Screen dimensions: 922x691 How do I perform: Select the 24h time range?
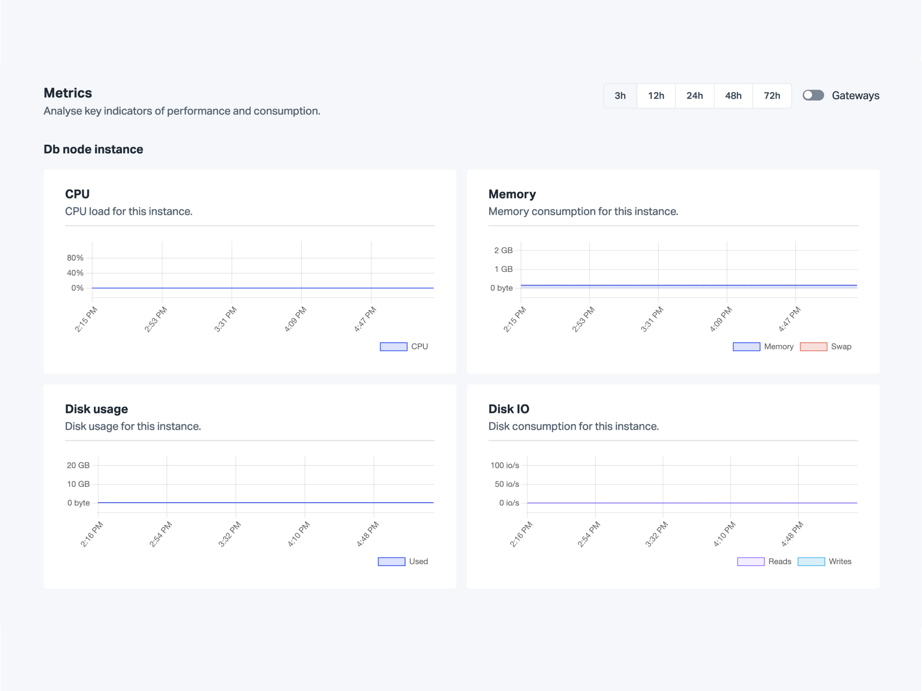click(x=694, y=96)
